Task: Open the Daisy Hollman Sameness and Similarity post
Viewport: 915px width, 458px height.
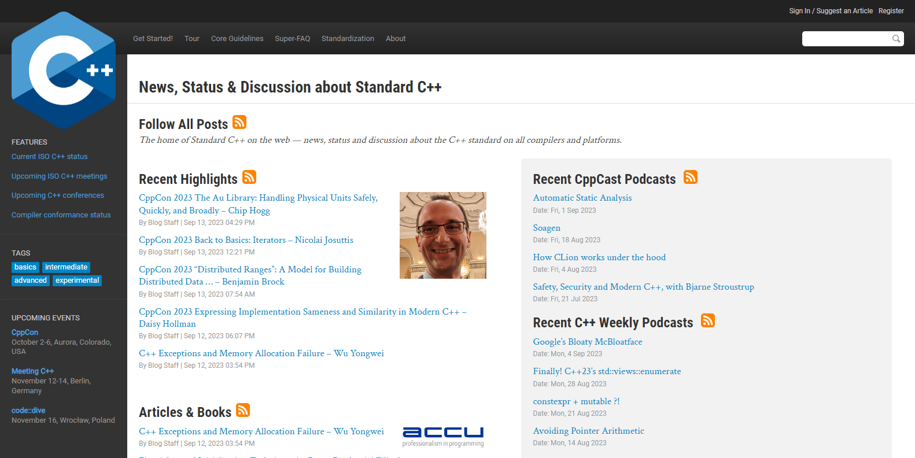Action: tap(302, 317)
